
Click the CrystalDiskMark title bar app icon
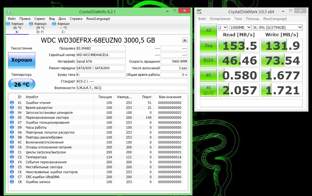tap(199, 12)
